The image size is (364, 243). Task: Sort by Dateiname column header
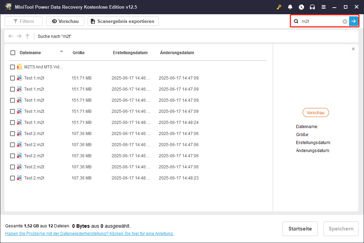[30, 53]
